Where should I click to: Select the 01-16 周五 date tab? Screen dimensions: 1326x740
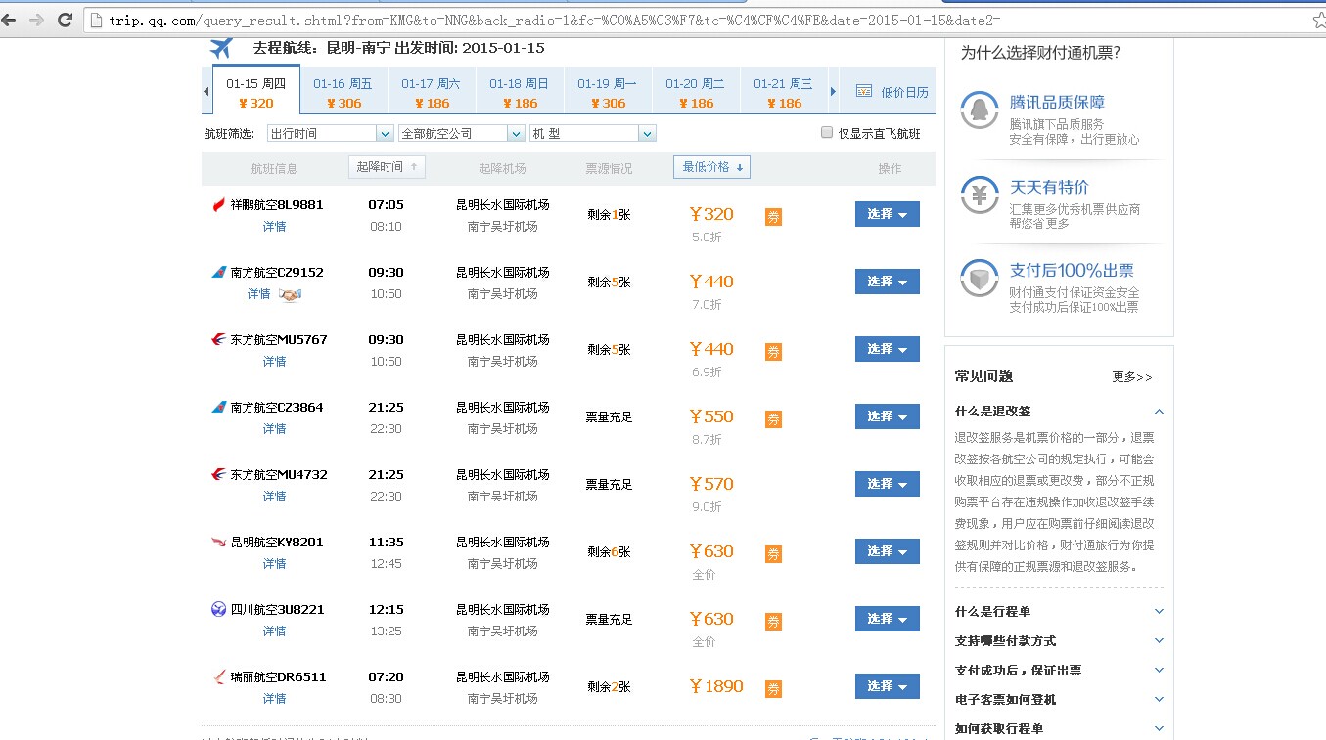[x=343, y=92]
